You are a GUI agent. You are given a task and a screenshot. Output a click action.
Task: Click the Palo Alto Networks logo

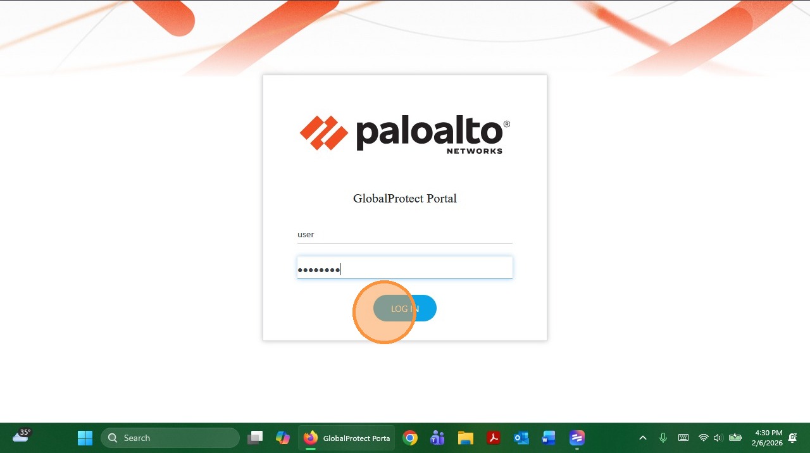405,135
